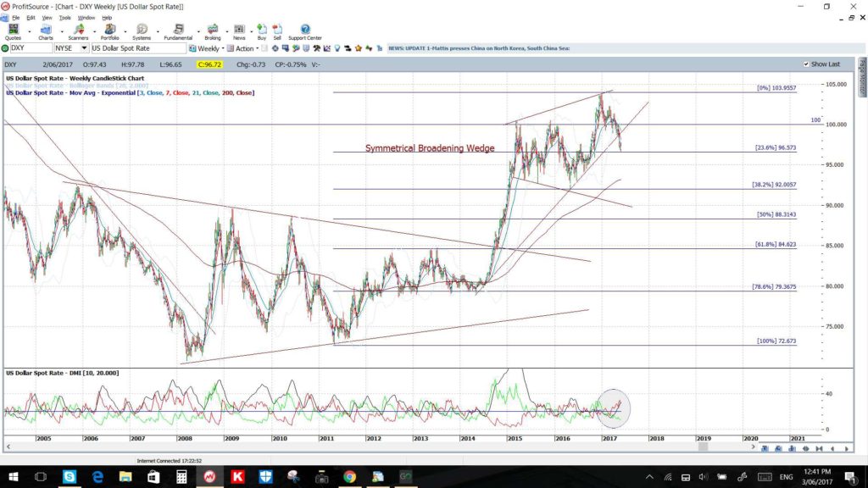
Task: Open Chrome from the Windows taskbar
Action: pos(349,476)
